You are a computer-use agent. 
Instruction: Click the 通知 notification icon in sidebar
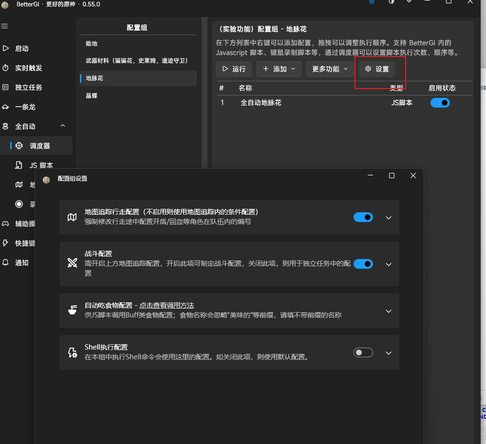(6, 262)
